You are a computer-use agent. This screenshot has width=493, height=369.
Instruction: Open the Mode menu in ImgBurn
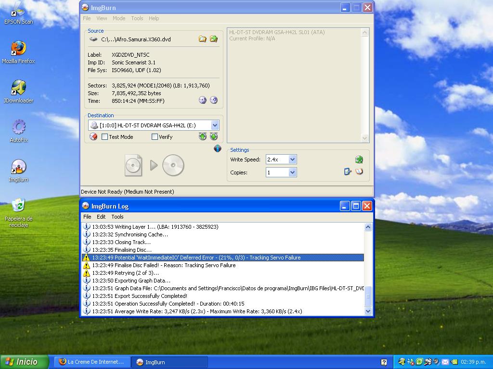119,18
